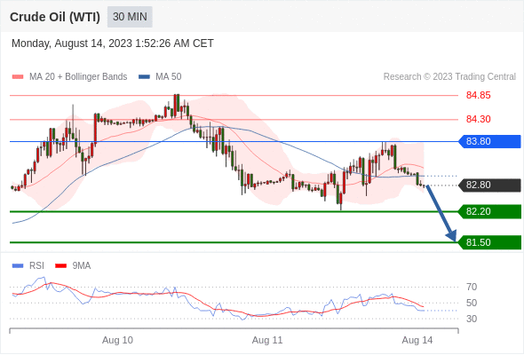
Task: Click the blue MA 50 legend swatch
Action: pos(144,77)
